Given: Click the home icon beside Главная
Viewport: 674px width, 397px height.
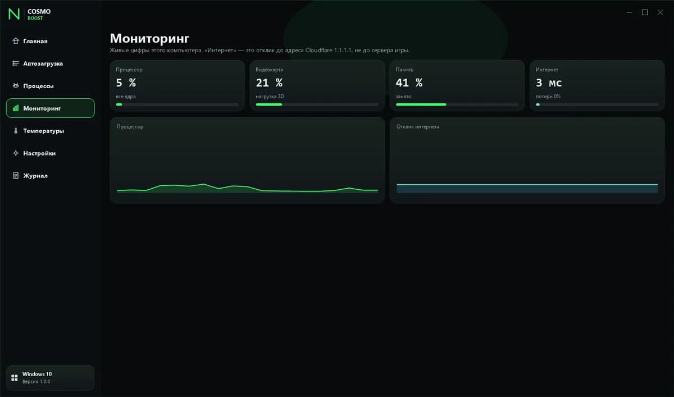Looking at the screenshot, I should [16, 41].
